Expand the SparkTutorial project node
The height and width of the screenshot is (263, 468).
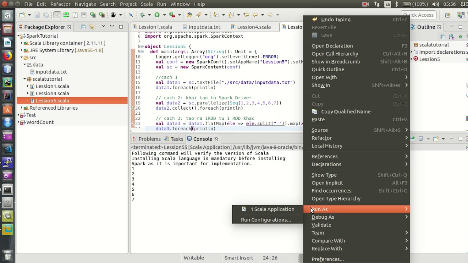click(19, 36)
